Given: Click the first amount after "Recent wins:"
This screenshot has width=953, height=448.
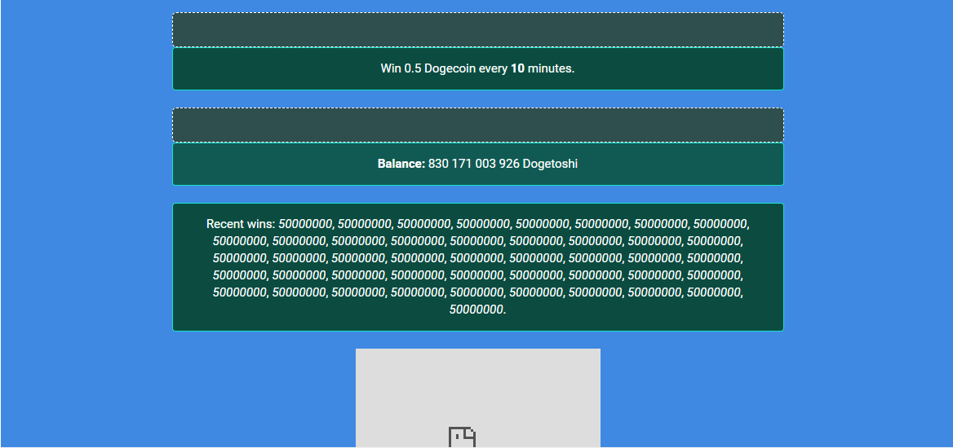Looking at the screenshot, I should pyautogui.click(x=307, y=224).
